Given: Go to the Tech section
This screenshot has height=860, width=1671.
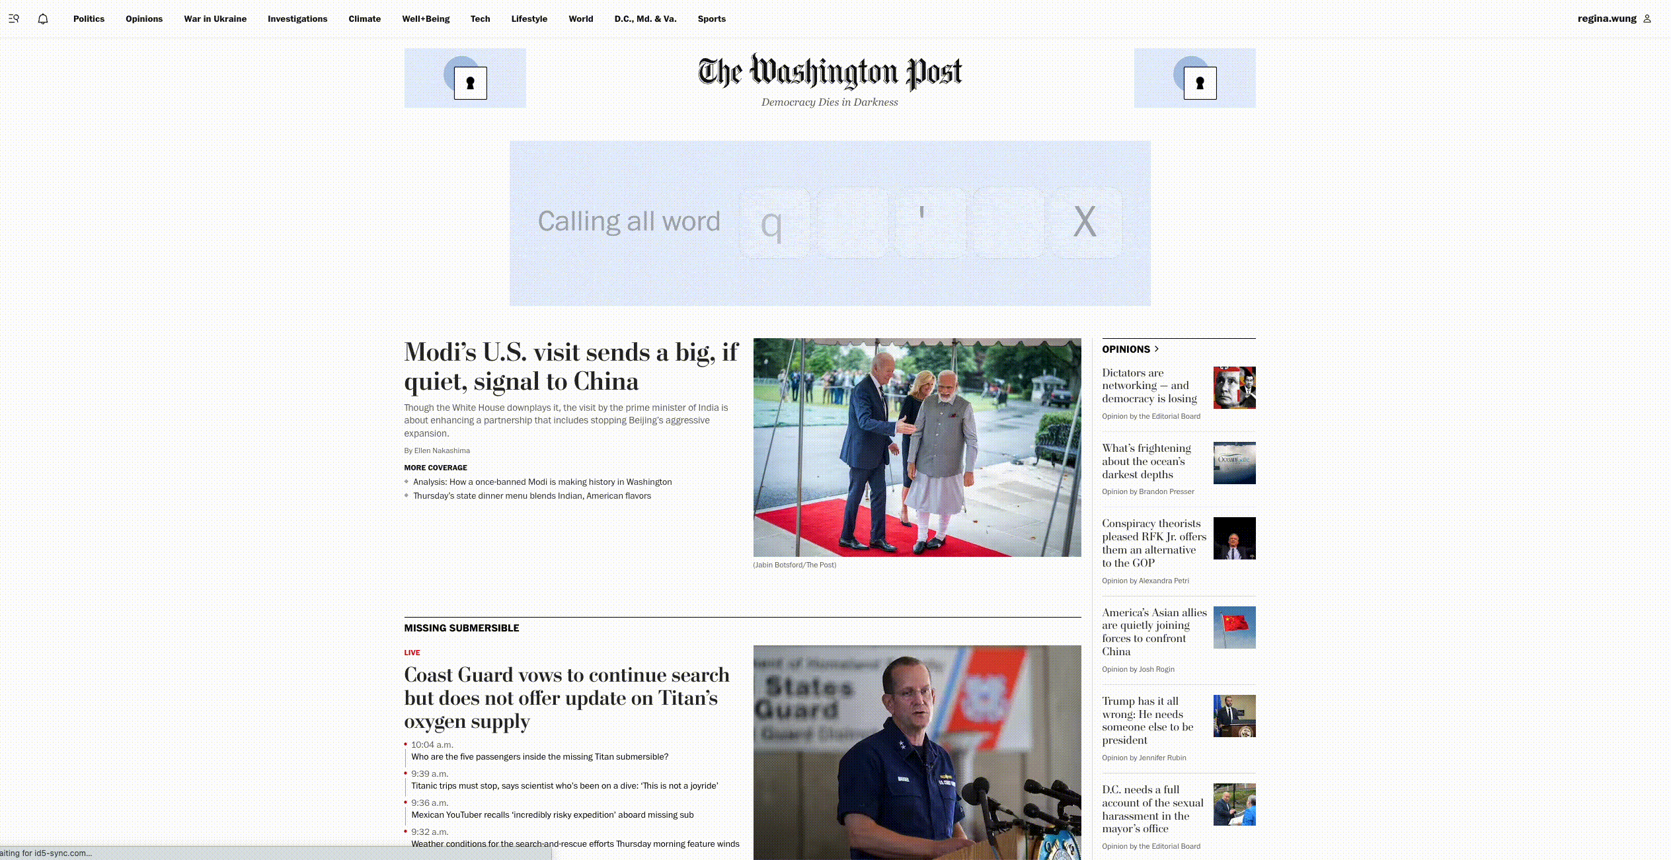Looking at the screenshot, I should (481, 18).
